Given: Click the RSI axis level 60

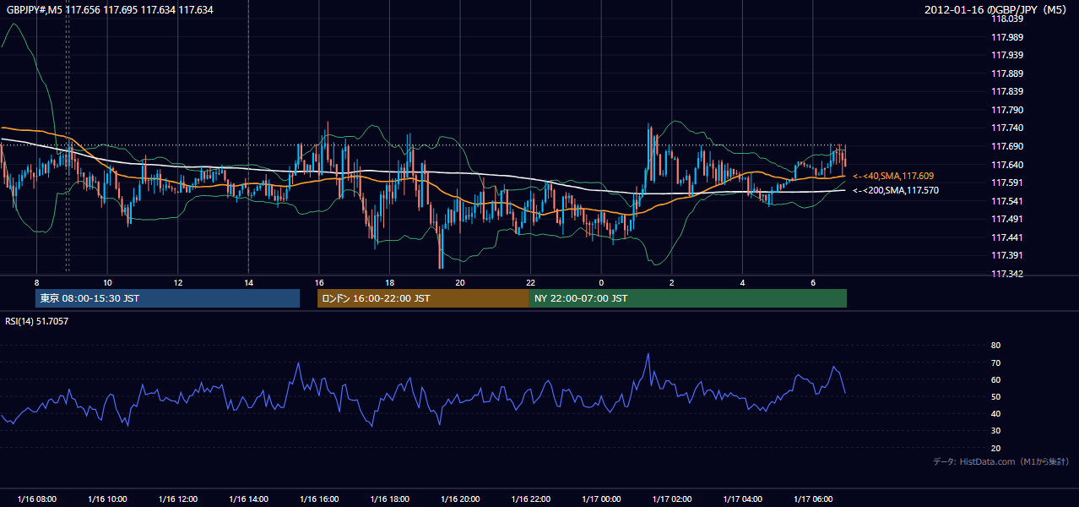Looking at the screenshot, I should pyautogui.click(x=995, y=379).
